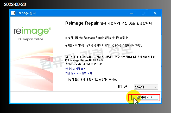The width and height of the screenshot is (171, 113).
Task: Minimize the Reimage 설치 window
Action: click(x=131, y=13)
